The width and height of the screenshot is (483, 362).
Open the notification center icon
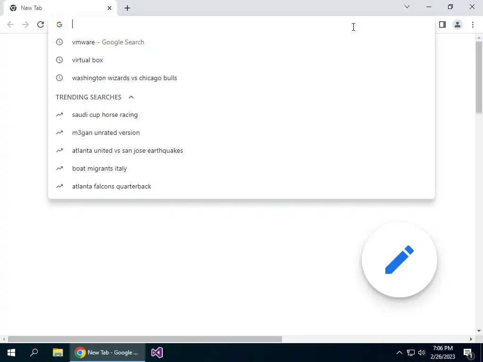pyautogui.click(x=468, y=353)
